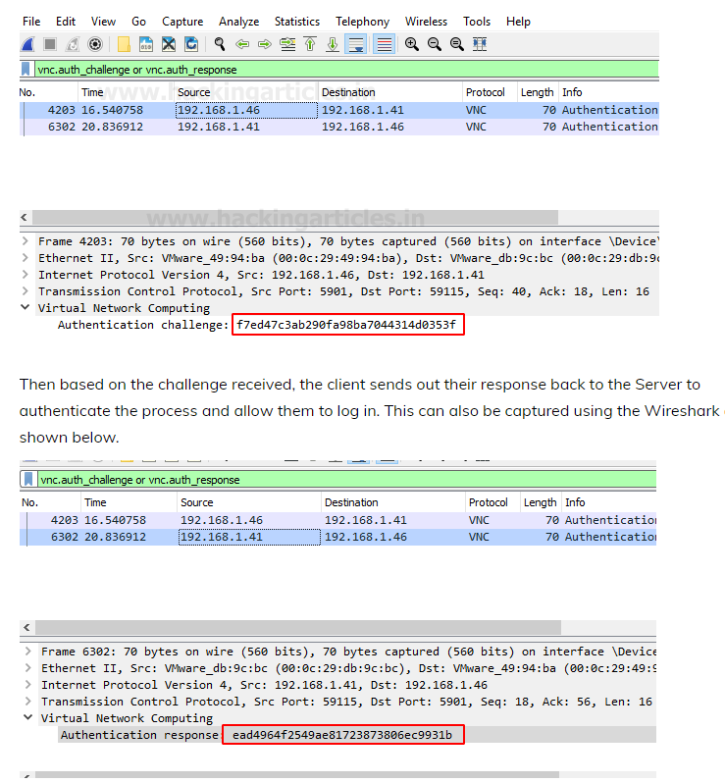This screenshot has height=783, width=725.
Task: Click the Info column header in lower list
Action: coord(608,502)
